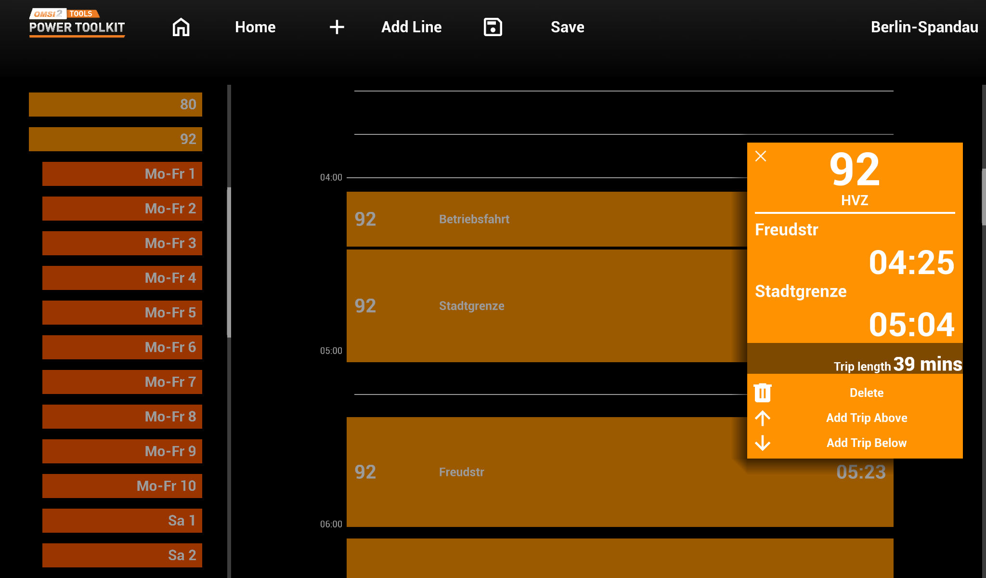Image resolution: width=986 pixels, height=578 pixels.
Task: Collapse line 92 in the sidebar
Action: (x=116, y=139)
